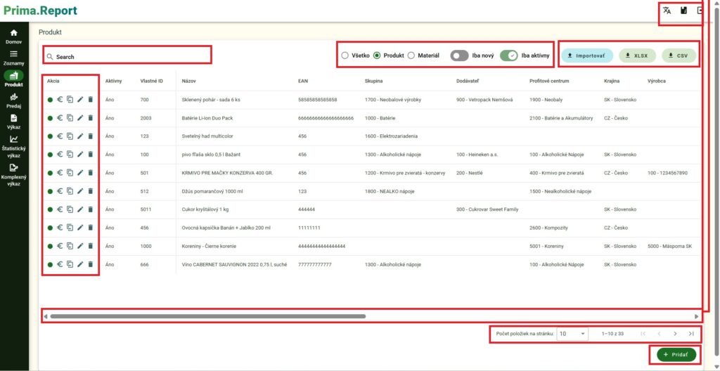
Task: Click the pencil edit icon for product 700
Action: (80, 100)
